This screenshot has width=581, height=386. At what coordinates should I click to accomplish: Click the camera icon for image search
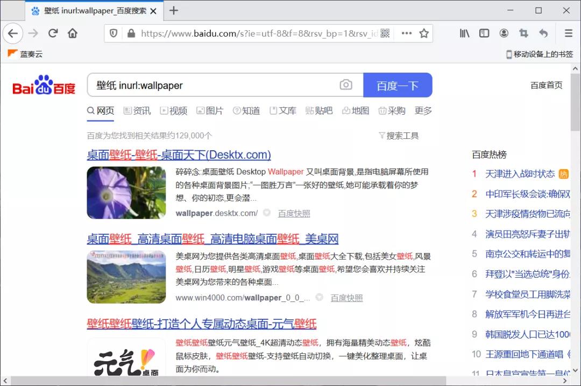[346, 85]
